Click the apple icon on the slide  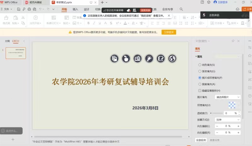pyautogui.click(x=126, y=58)
